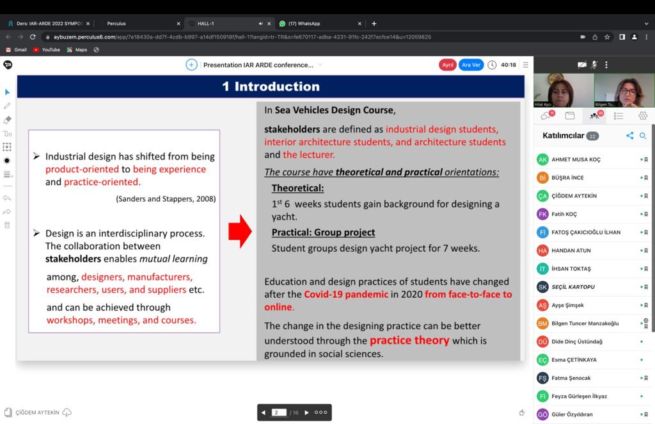The height and width of the screenshot is (424, 655).
Task: Search participants with the magnifier icon
Action: (643, 136)
